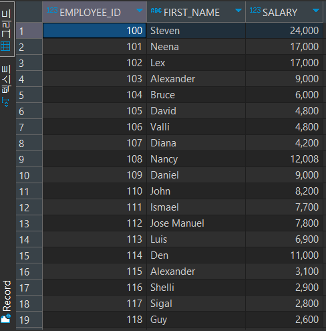Click the numeric type icon beside EMPLOYEE_ID
This screenshot has height=331, width=326.
(x=52, y=10)
